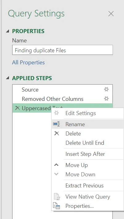Screen dimensions: 124x219
Task: Click the Properties table icon in menu
Action: point(56,206)
